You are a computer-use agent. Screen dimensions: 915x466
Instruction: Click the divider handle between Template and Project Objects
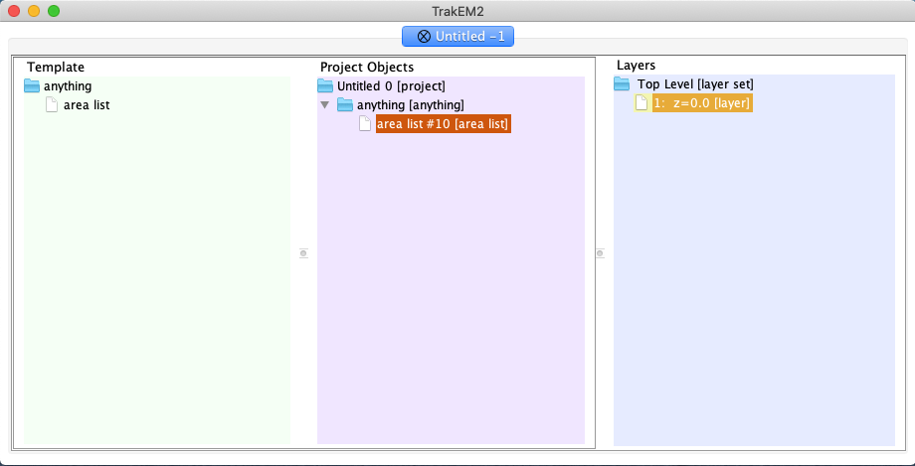[303, 253]
